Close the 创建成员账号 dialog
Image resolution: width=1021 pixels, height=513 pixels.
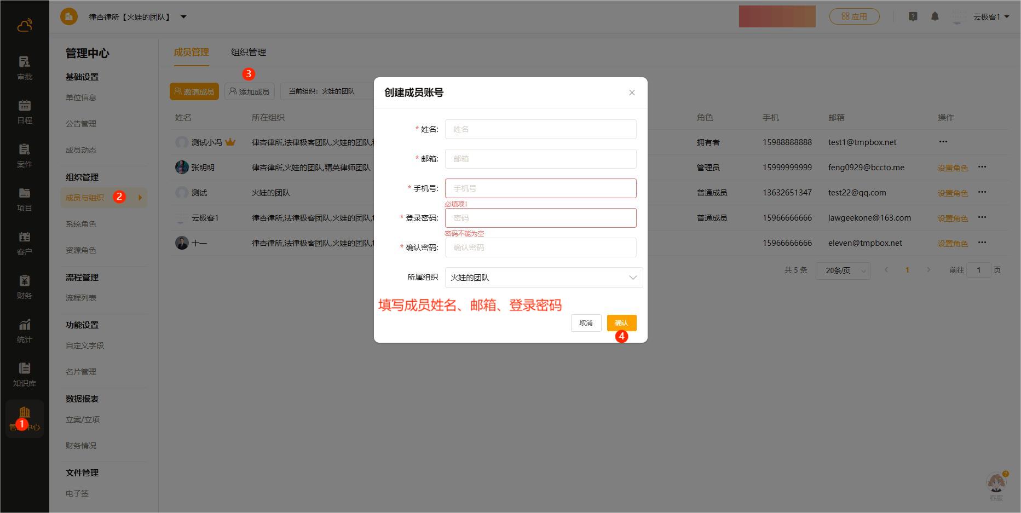632,93
